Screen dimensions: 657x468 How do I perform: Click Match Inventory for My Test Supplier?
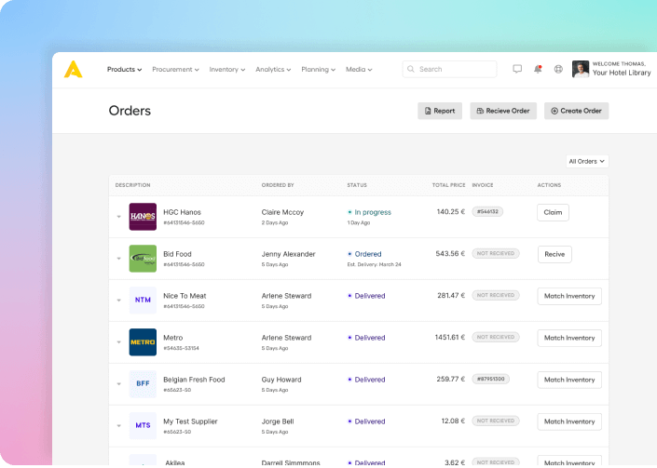[x=569, y=421]
